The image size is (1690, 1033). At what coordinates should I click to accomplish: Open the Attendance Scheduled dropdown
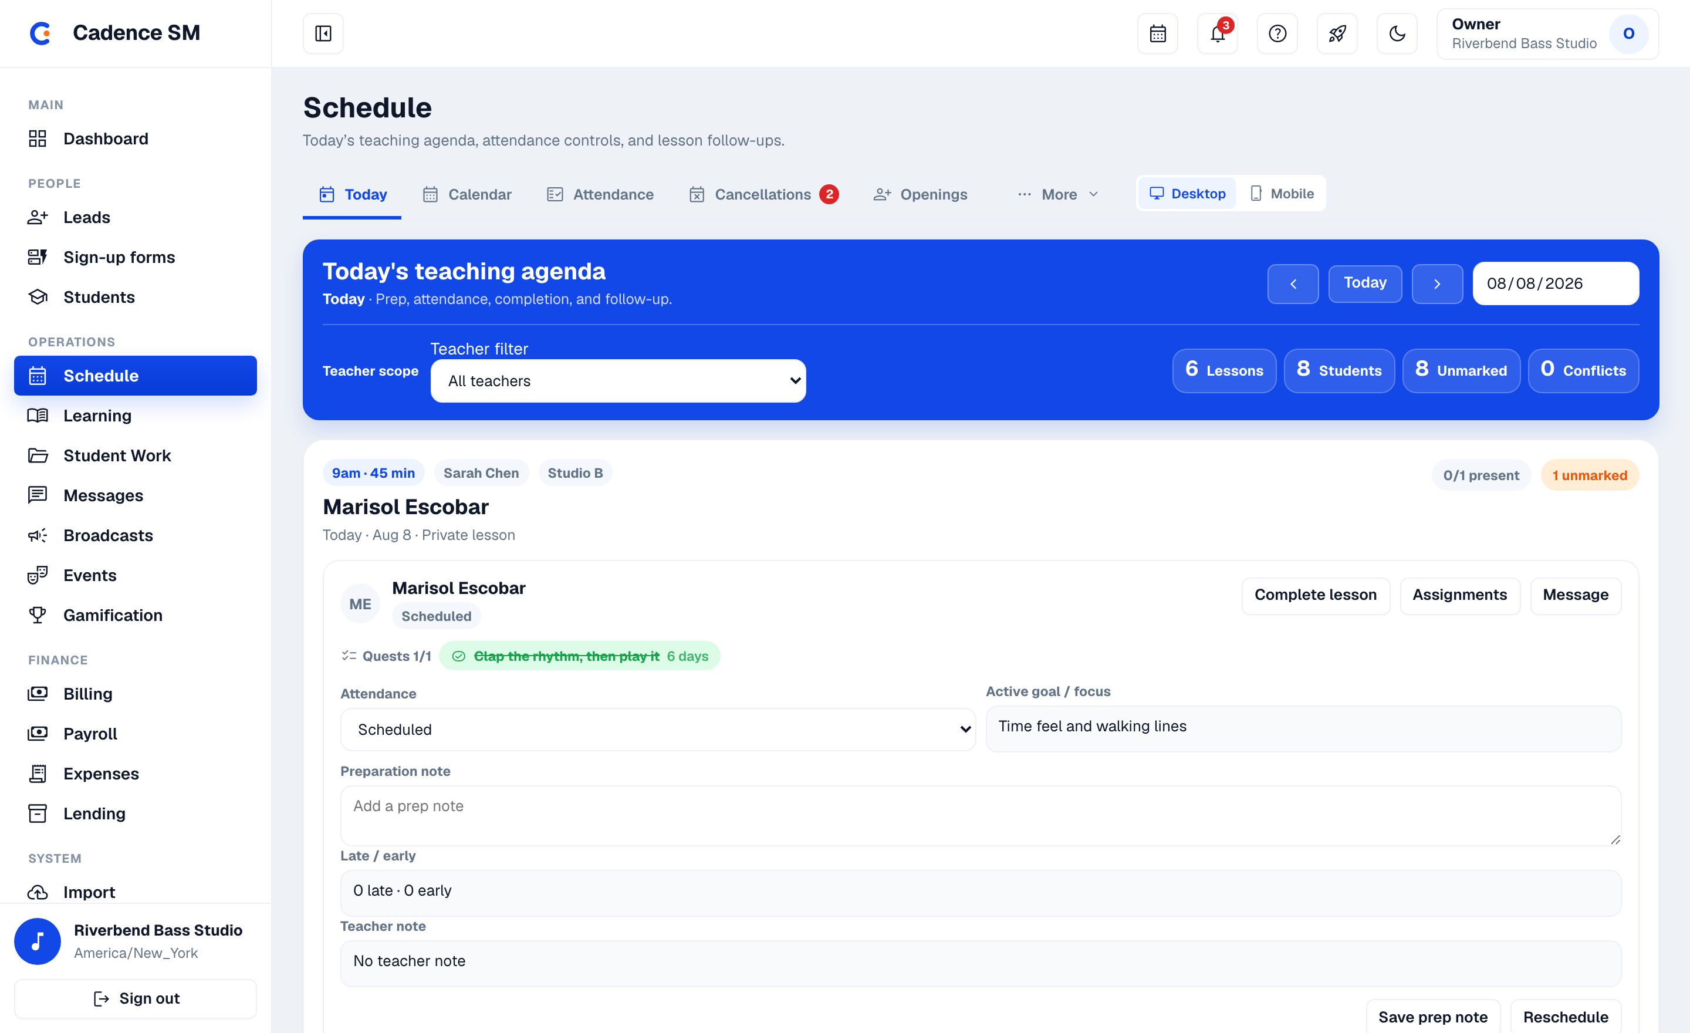658,729
